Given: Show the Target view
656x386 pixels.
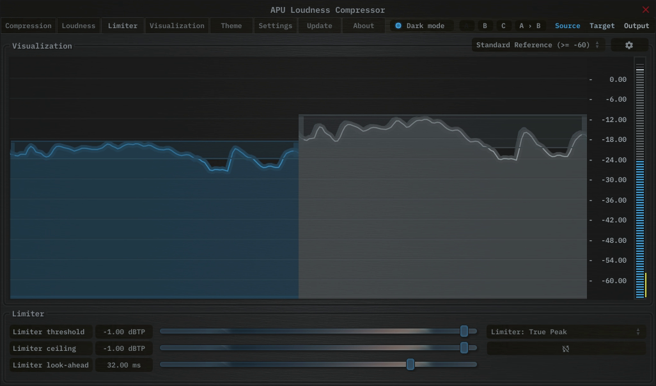Looking at the screenshot, I should point(602,26).
